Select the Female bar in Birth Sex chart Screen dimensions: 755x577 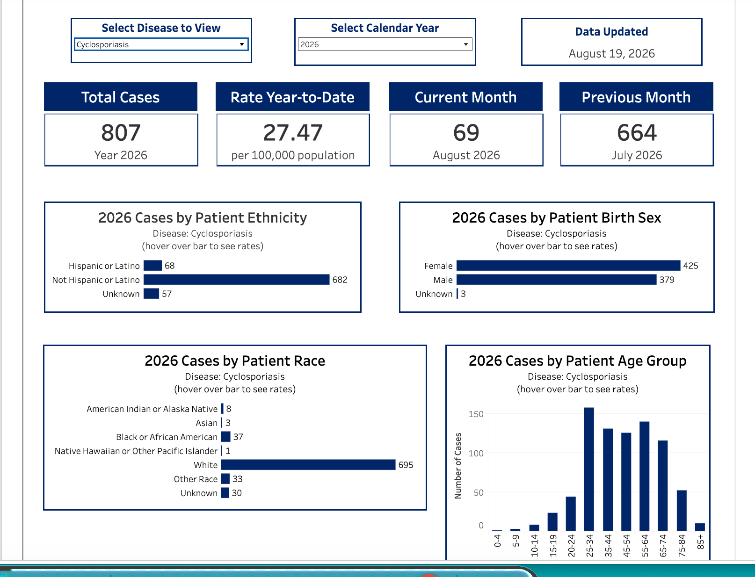coord(568,266)
